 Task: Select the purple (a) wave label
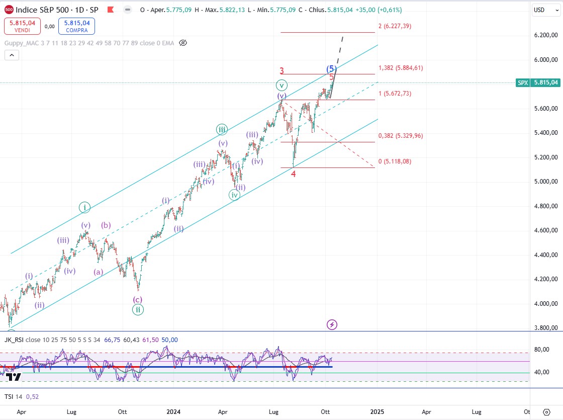pyautogui.click(x=99, y=272)
